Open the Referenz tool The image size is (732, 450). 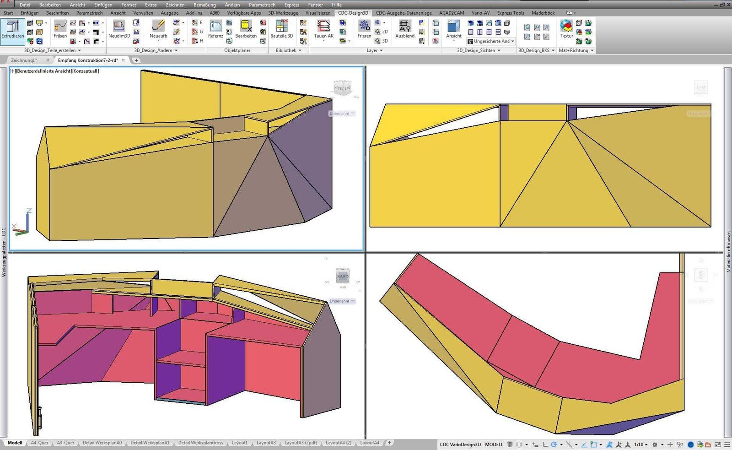pos(215,30)
